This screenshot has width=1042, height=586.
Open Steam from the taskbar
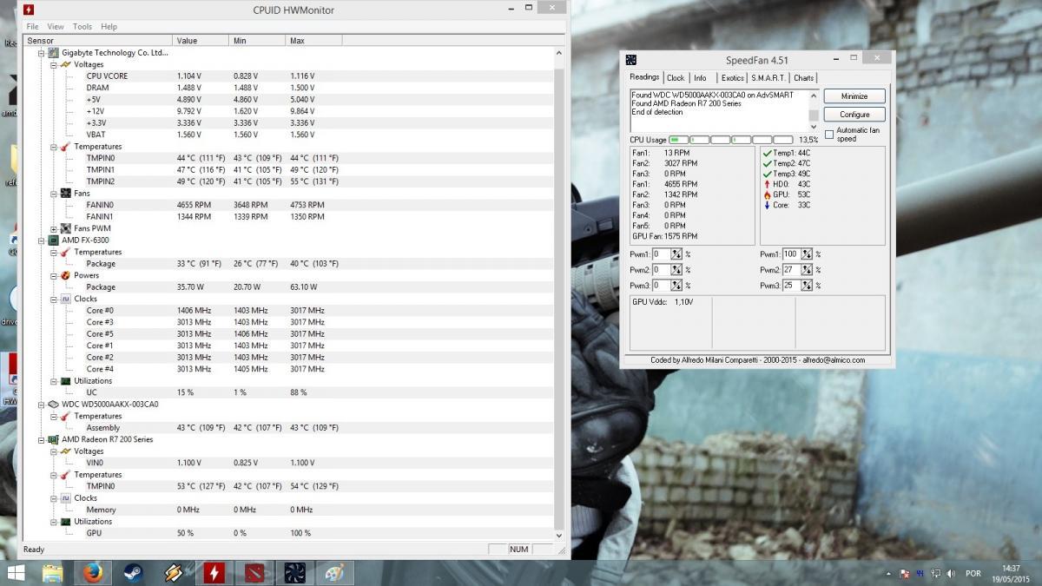[x=133, y=573]
